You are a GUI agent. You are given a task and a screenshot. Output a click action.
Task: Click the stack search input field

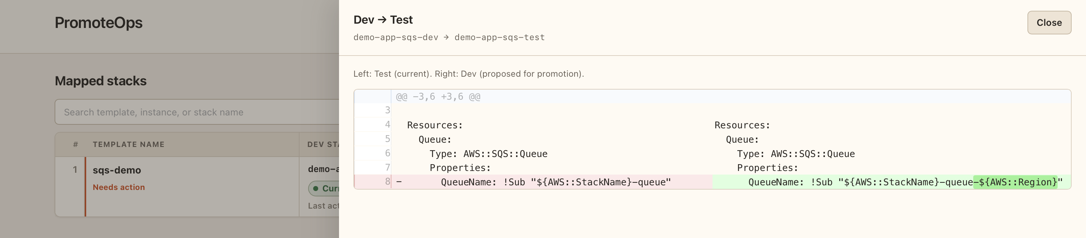tap(197, 112)
